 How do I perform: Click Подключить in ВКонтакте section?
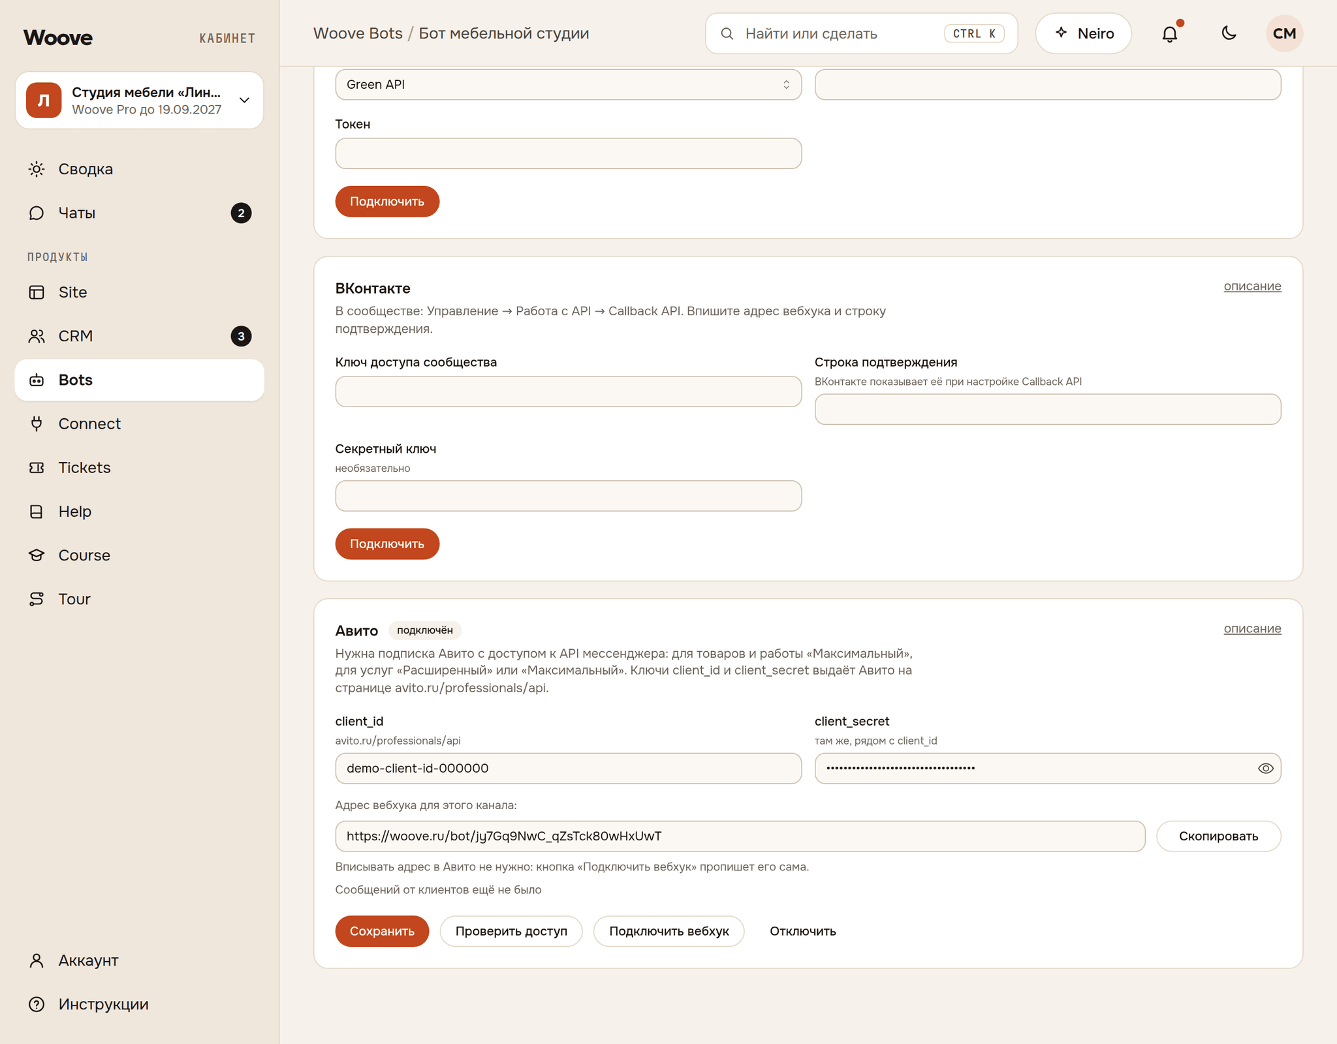click(x=387, y=544)
